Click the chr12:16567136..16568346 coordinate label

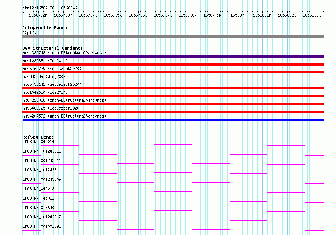coord(50,8)
